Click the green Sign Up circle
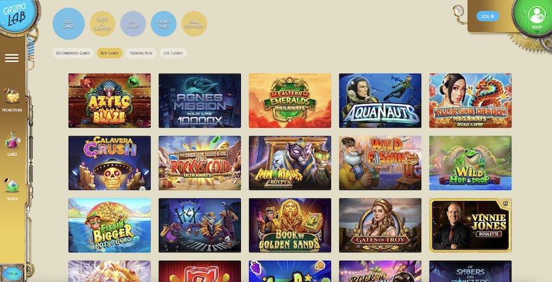Viewport: 552px width, 282px height. [x=536, y=16]
